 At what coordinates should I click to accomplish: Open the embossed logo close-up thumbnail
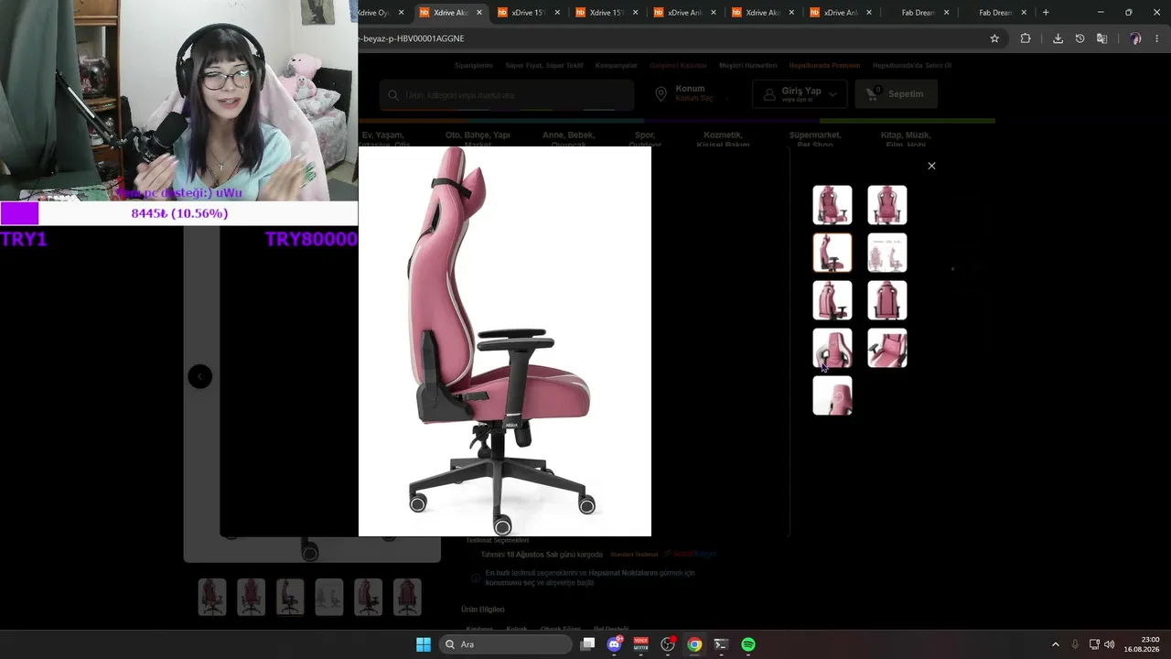[833, 395]
